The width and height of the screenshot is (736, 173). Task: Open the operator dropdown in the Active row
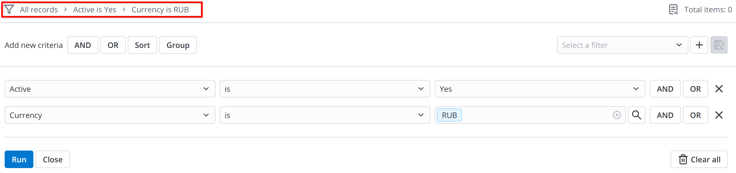coord(325,89)
